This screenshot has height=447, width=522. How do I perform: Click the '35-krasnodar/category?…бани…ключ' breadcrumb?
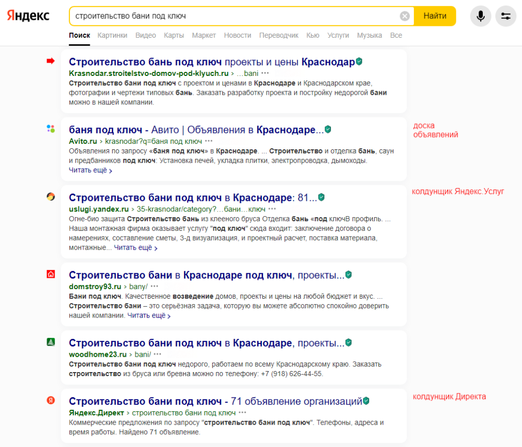point(201,209)
